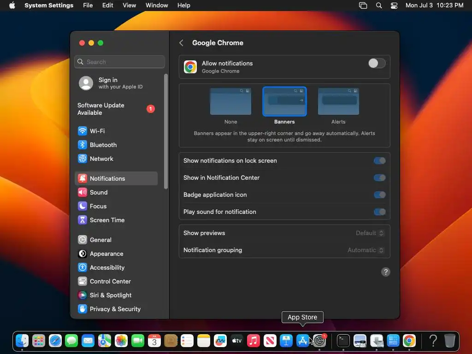Open Software Update Available item
Viewport: 472px width, 354px height.
116,109
